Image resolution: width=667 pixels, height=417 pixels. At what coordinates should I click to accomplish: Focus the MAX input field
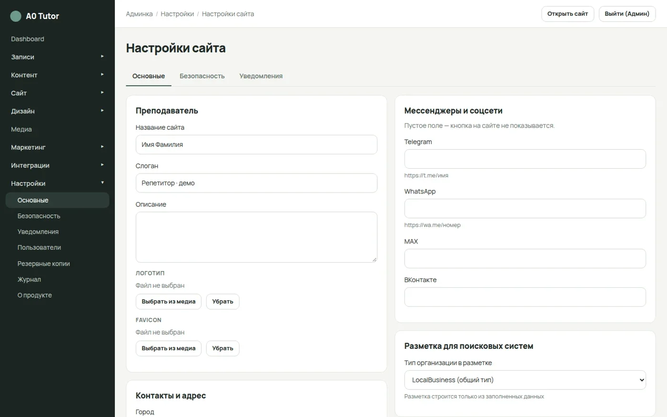[525, 258]
